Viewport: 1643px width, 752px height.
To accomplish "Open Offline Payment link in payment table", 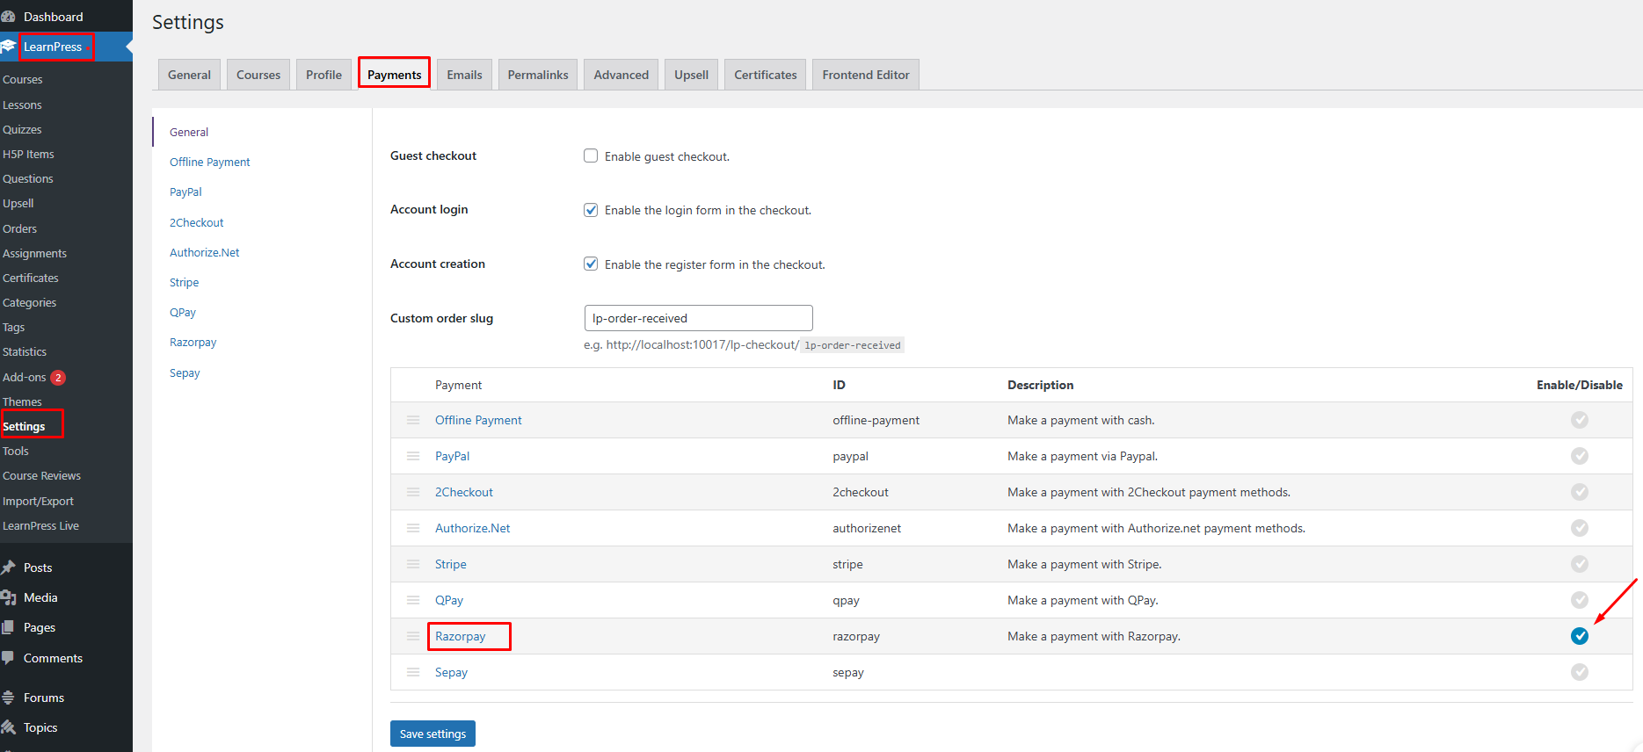I will tap(478, 420).
